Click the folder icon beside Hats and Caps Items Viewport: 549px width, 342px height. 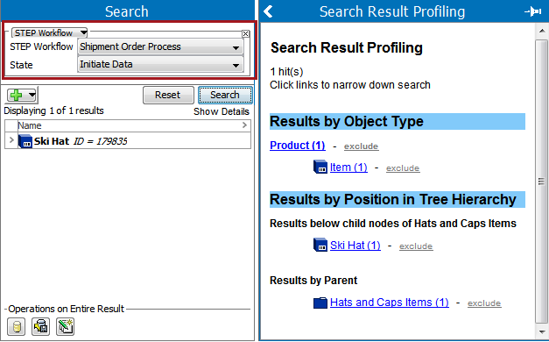coord(320,303)
